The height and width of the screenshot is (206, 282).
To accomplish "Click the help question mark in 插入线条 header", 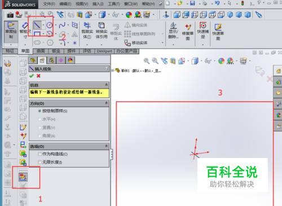I will [x=107, y=69].
